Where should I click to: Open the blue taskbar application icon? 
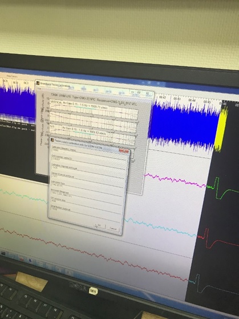point(30,261)
